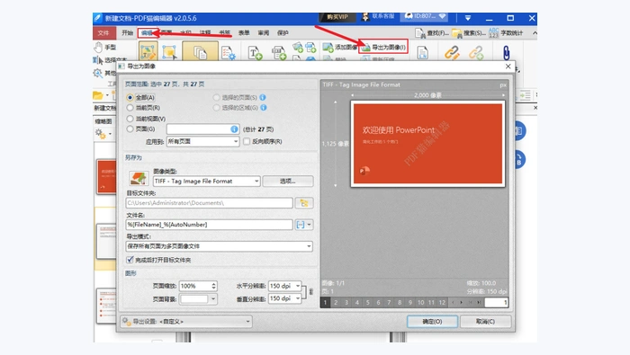Click the account ID:807 badge

pos(425,16)
